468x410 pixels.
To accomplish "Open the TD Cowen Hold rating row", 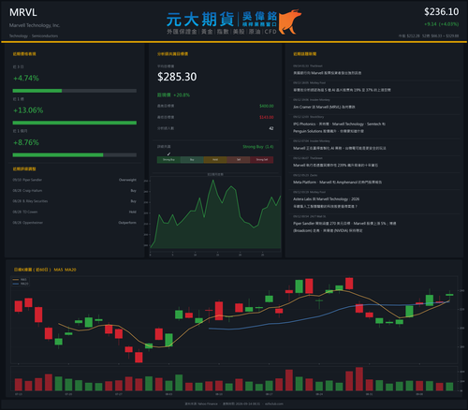I will 75,212.
